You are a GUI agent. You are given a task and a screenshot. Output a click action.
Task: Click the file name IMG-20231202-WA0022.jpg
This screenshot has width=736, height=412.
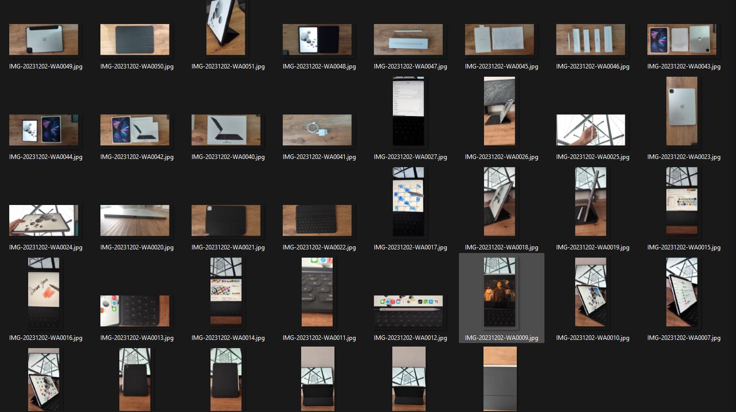click(319, 247)
